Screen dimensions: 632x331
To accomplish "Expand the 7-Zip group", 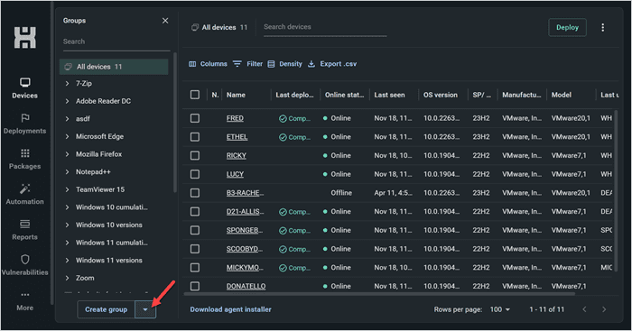I will 67,83.
